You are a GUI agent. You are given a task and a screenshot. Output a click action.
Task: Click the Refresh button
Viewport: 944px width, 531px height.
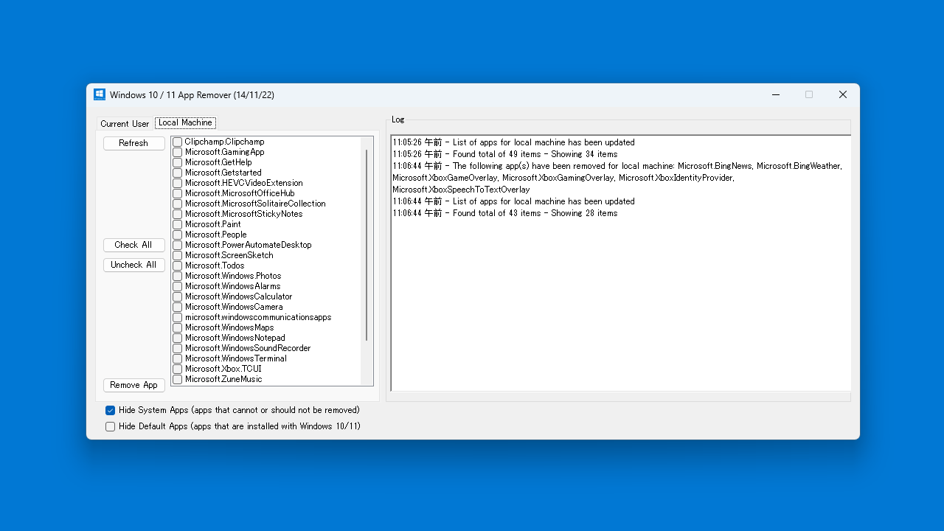click(133, 143)
